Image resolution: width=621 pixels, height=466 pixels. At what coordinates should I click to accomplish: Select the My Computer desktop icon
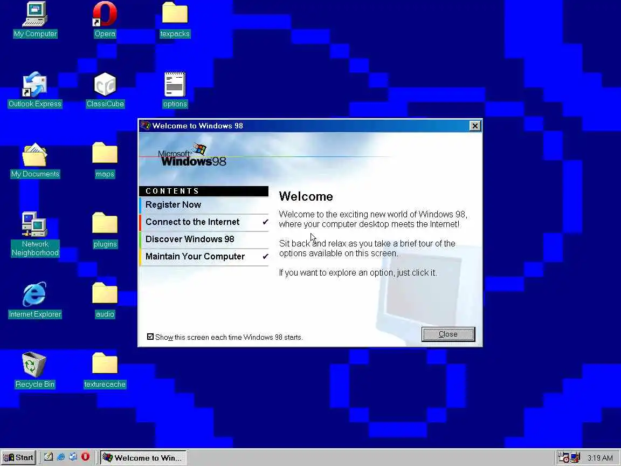tap(35, 19)
